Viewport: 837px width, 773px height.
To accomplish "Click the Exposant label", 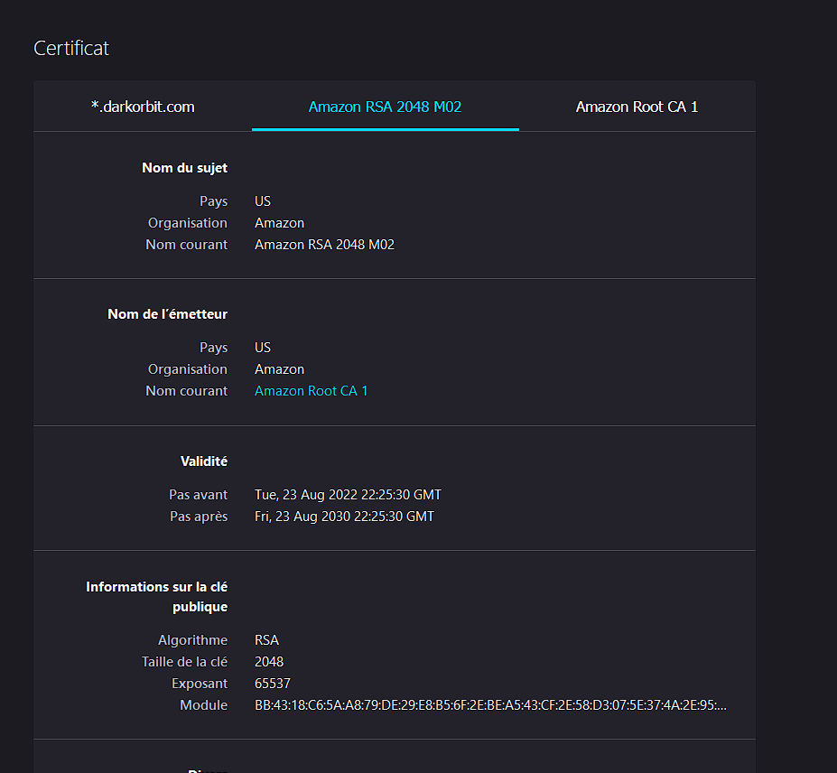I will point(200,684).
